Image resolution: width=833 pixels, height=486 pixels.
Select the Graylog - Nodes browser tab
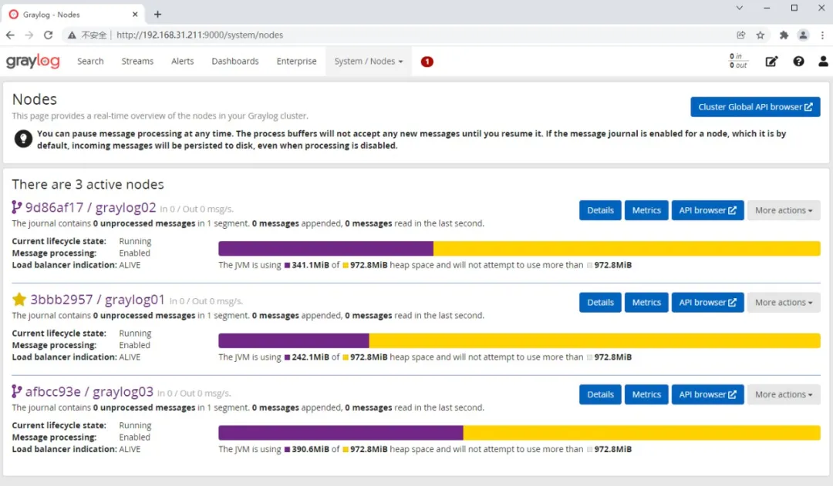pos(74,15)
